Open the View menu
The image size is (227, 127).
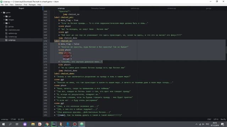[11, 5]
